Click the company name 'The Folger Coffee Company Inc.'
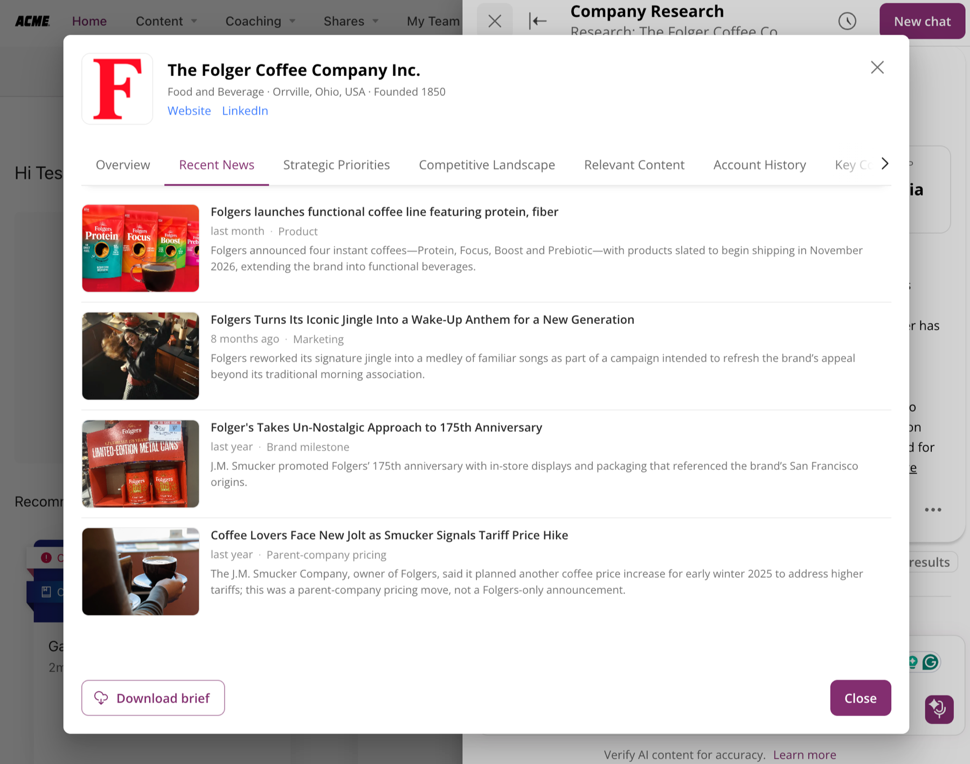 [294, 70]
